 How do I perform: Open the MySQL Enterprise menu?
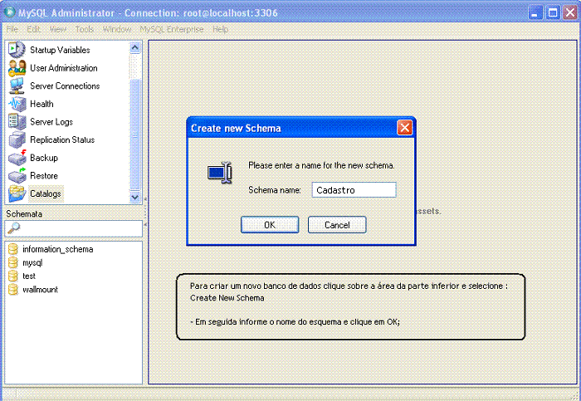click(x=172, y=29)
